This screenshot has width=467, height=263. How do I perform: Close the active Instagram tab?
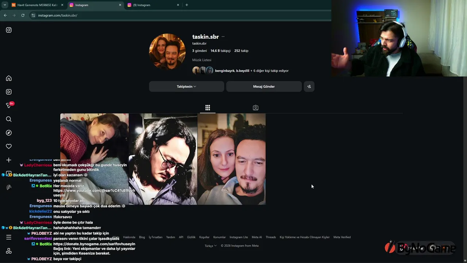coord(120,5)
